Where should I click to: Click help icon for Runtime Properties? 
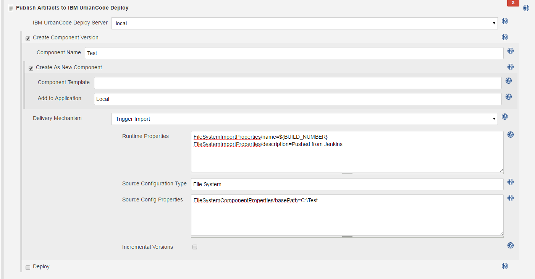[x=510, y=135]
